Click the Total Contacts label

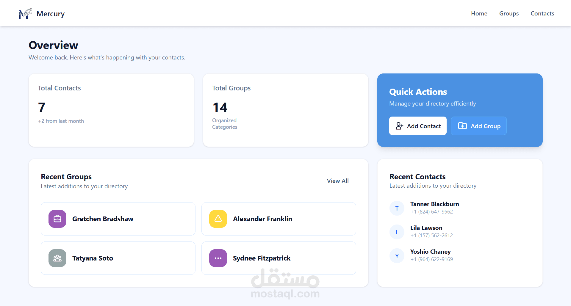pyautogui.click(x=59, y=88)
